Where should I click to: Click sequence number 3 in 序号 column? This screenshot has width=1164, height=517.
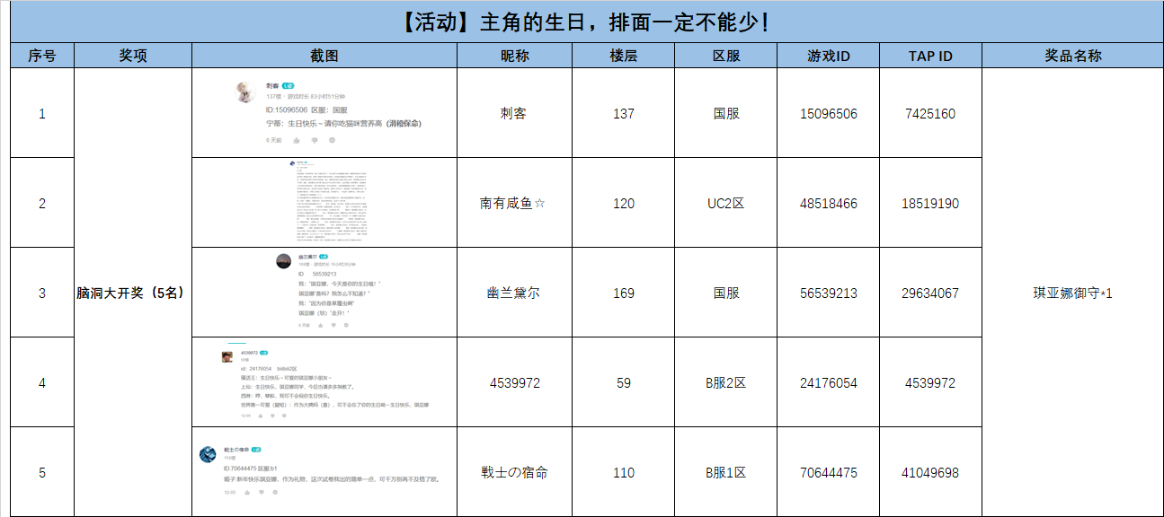[x=42, y=293]
